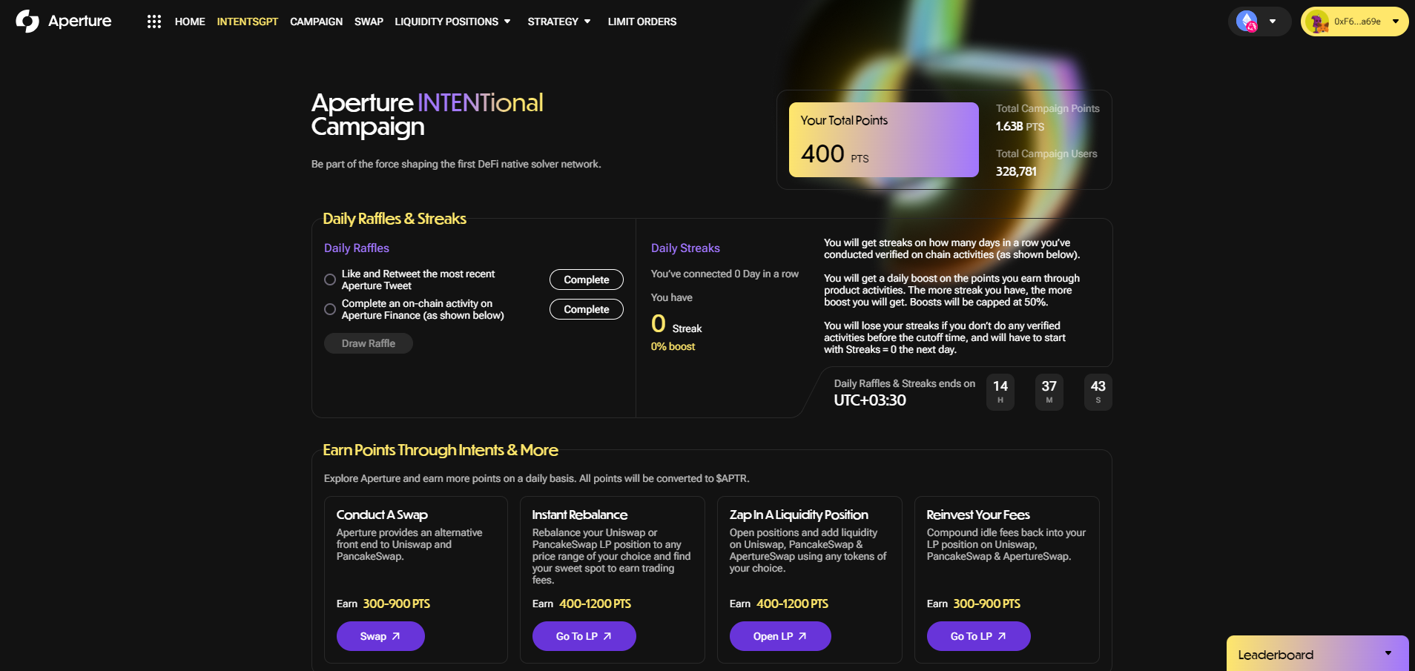Image resolution: width=1415 pixels, height=671 pixels.
Task: Click Go To LP under Instant Rebalance
Action: coord(584,636)
